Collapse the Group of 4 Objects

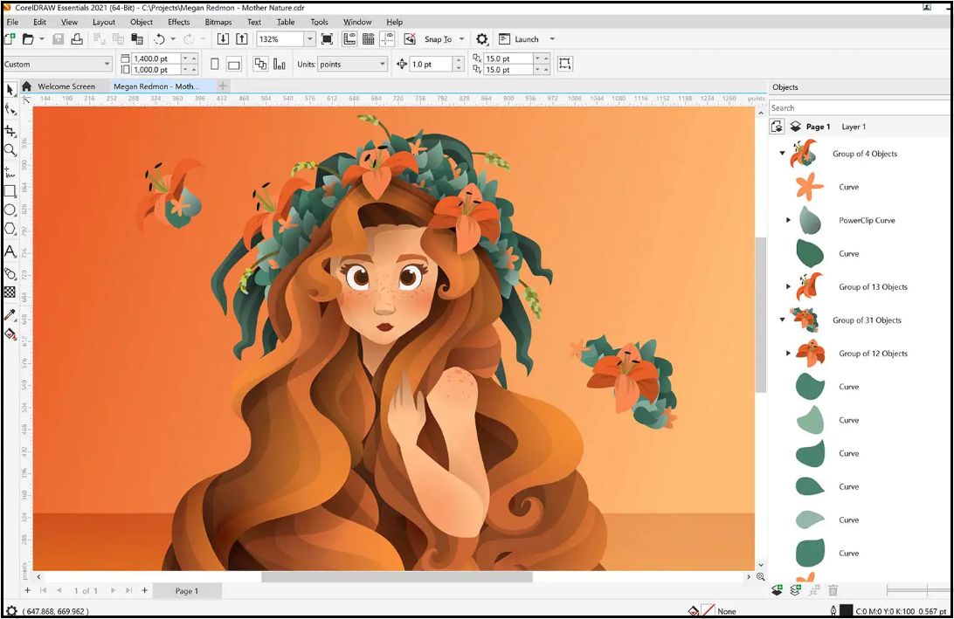coord(782,153)
